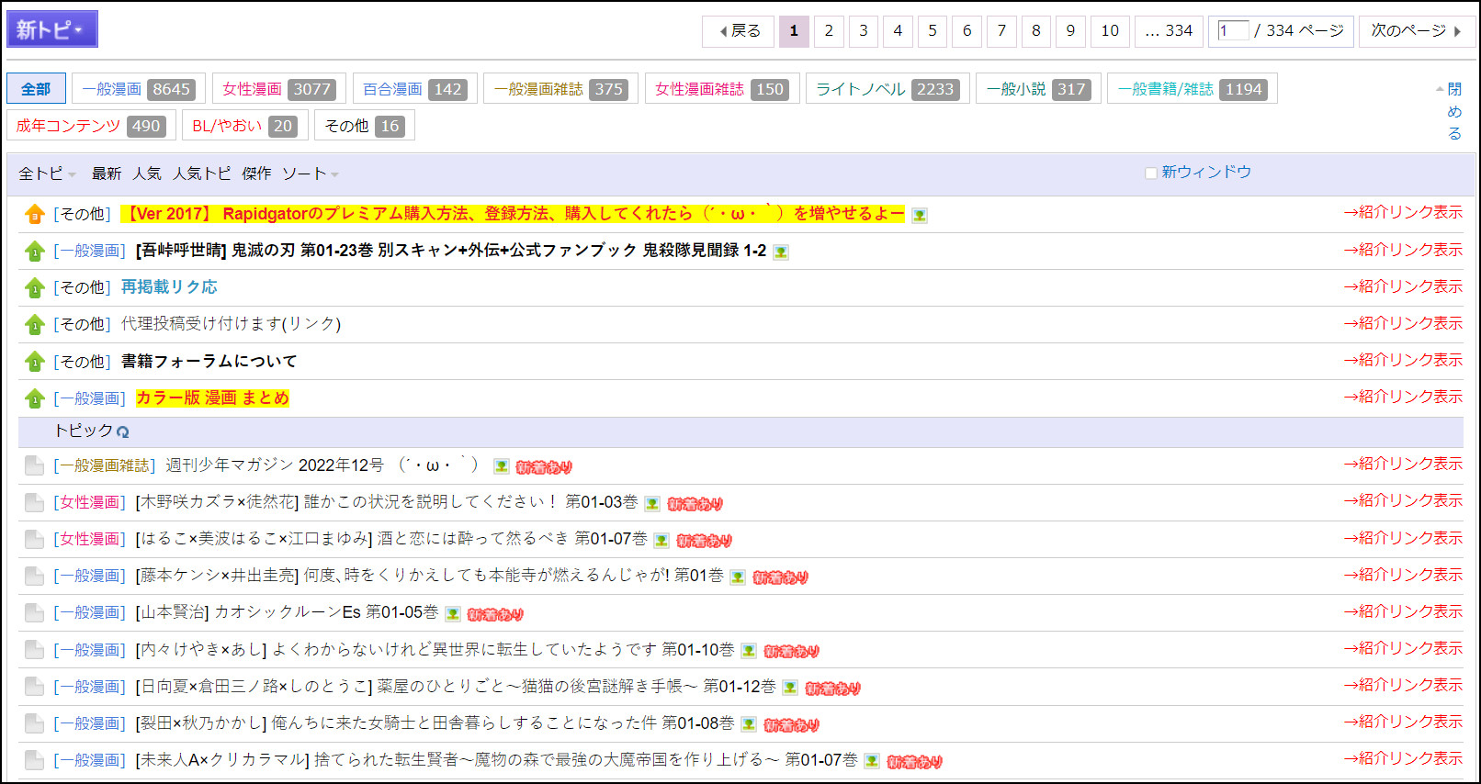Select the 百合漫画 142 category
Screen dimensions: 1481x784
point(414,89)
